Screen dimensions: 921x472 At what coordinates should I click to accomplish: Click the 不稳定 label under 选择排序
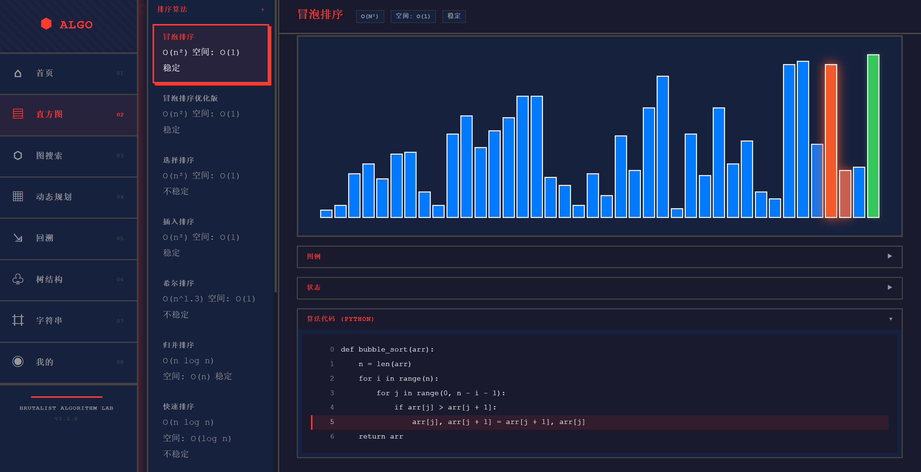tap(176, 191)
